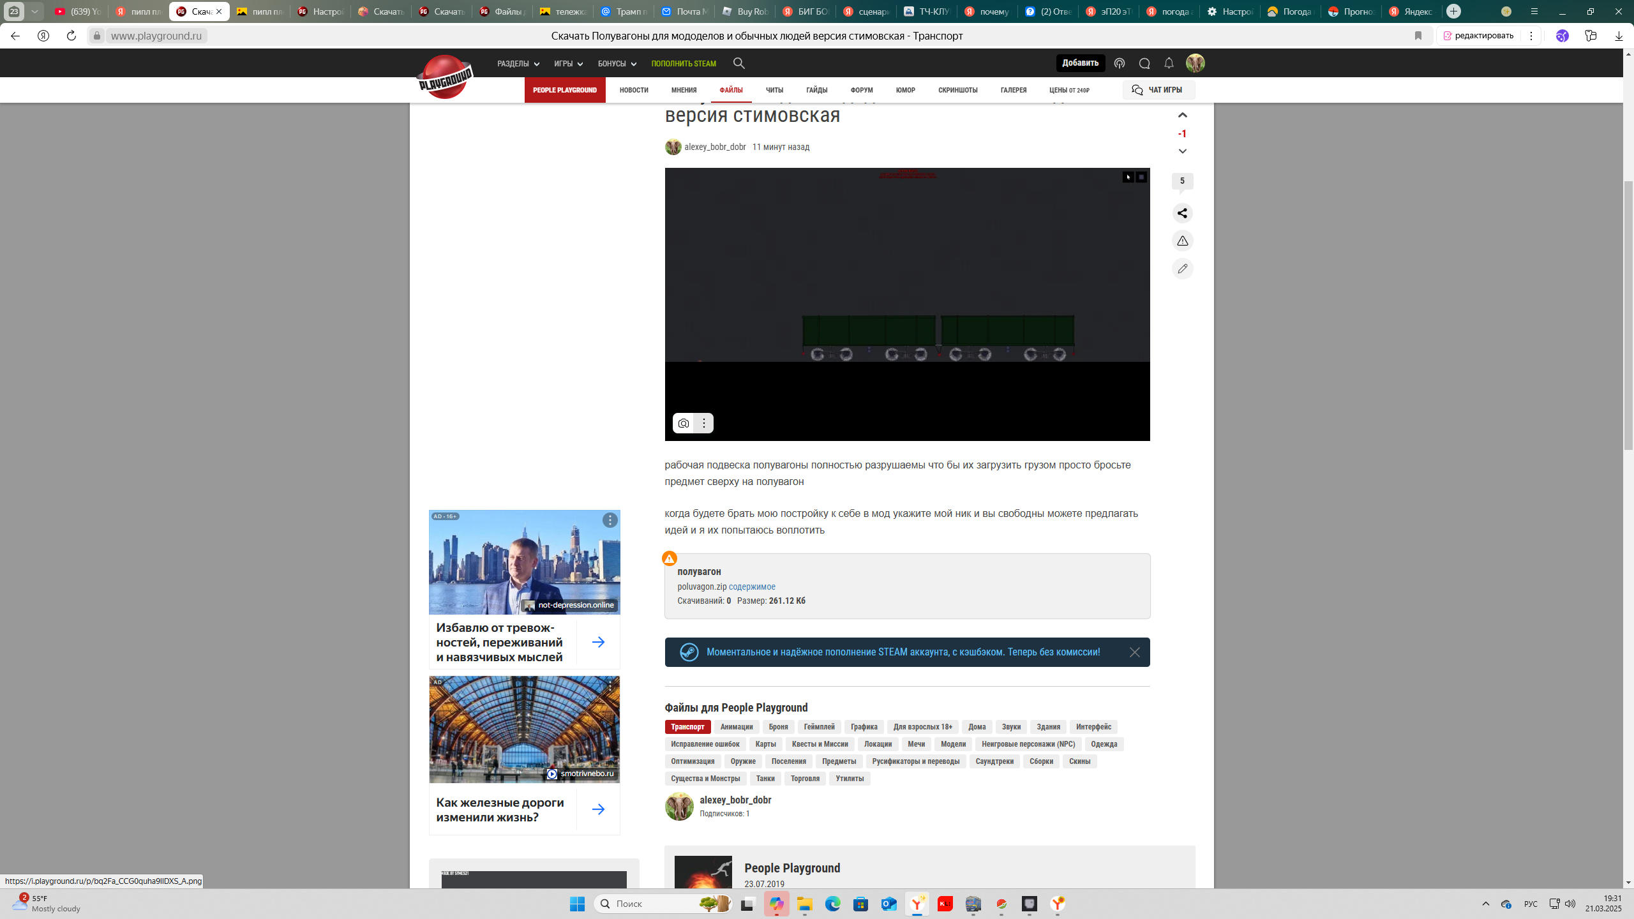
Task: Click the comments count bubble showing 5
Action: [1182, 181]
